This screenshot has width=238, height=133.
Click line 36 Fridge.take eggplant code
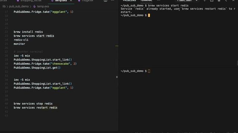pyautogui.click(x=44, y=88)
